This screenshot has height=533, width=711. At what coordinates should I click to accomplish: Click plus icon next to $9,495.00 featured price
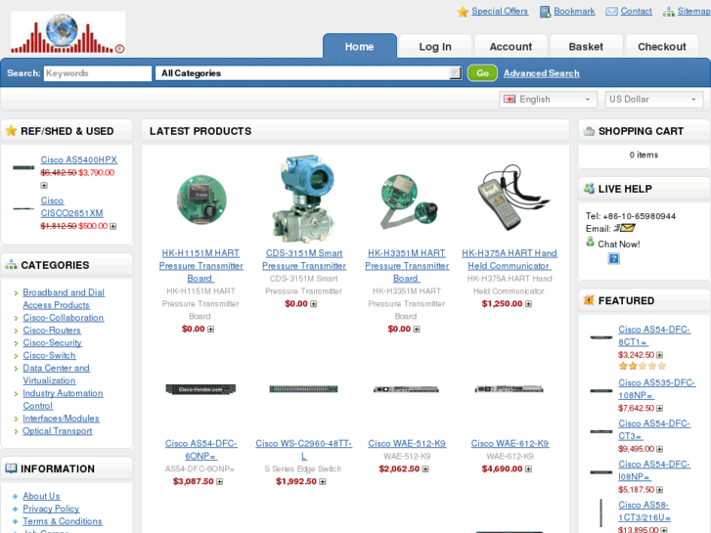click(x=660, y=449)
